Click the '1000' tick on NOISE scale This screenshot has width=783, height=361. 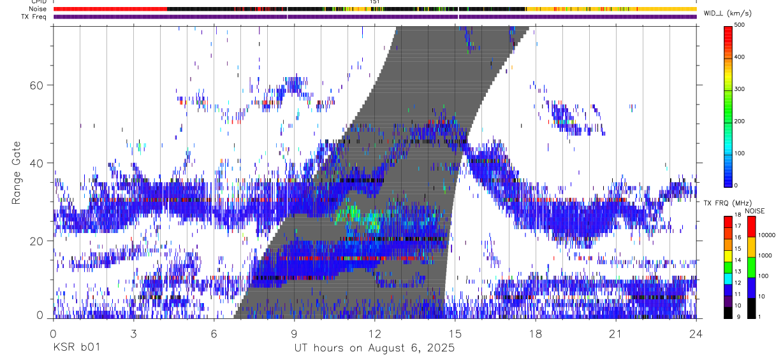click(x=766, y=255)
